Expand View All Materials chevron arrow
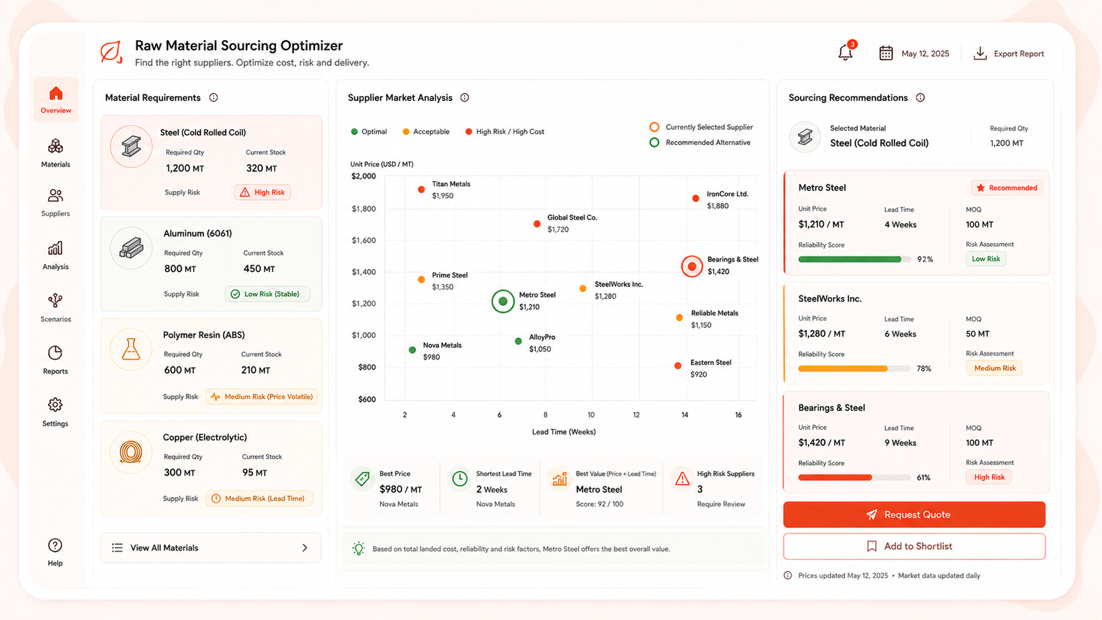This screenshot has height=620, width=1102. pos(304,548)
